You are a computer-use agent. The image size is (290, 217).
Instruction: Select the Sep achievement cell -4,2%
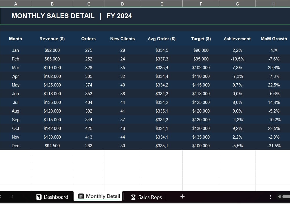237,119
